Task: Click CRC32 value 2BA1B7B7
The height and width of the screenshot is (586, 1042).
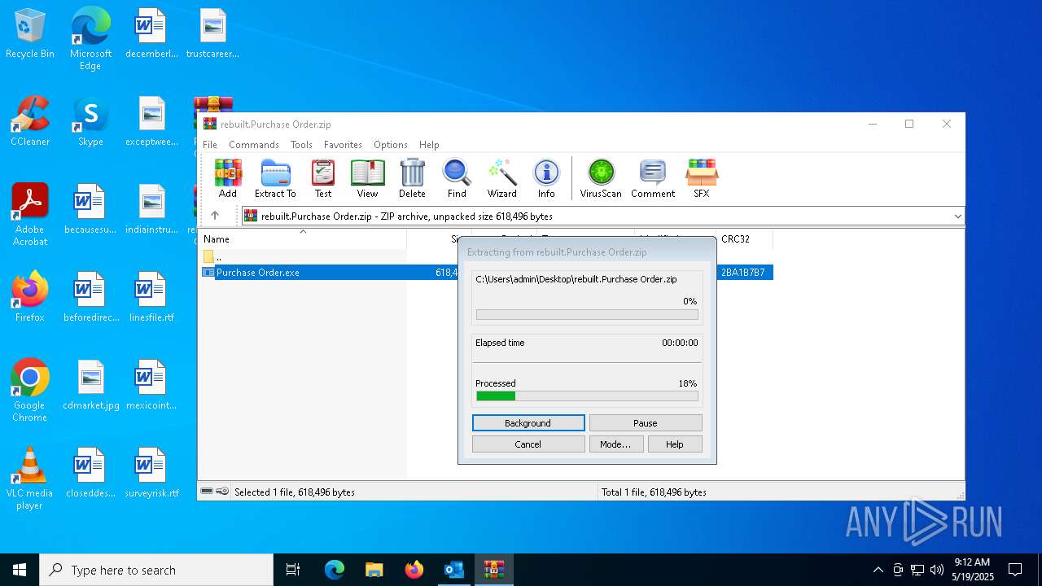Action: [743, 273]
